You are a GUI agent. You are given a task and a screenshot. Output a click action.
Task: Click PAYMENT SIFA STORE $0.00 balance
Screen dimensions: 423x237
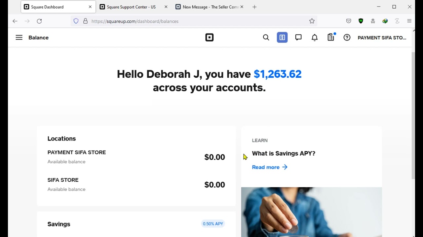(x=214, y=157)
